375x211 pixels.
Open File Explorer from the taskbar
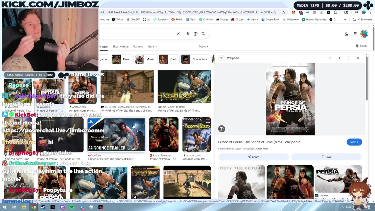click(x=24, y=207)
